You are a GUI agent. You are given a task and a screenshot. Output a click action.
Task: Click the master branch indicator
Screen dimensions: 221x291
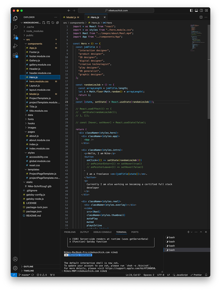point(24,275)
